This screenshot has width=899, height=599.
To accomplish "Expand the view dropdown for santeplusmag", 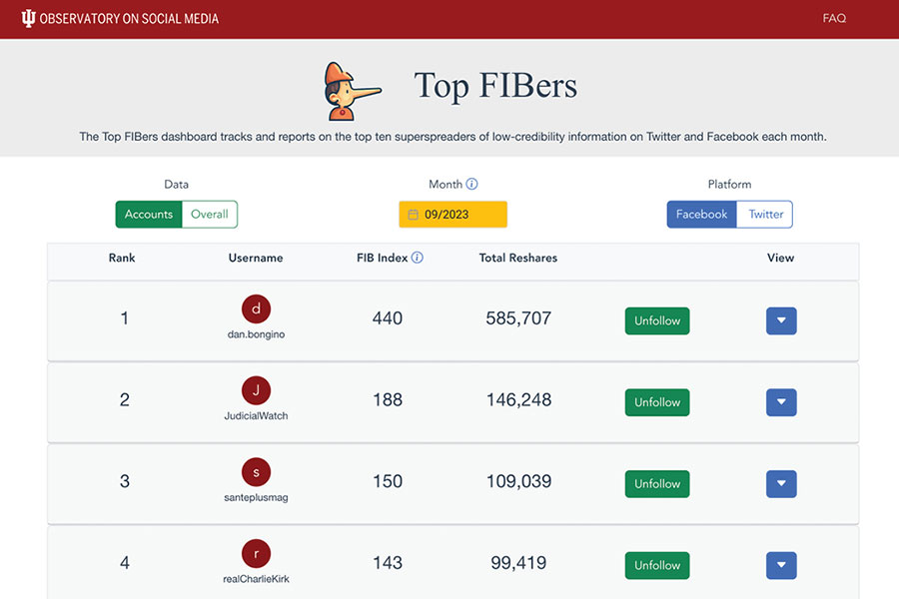I will [x=781, y=484].
